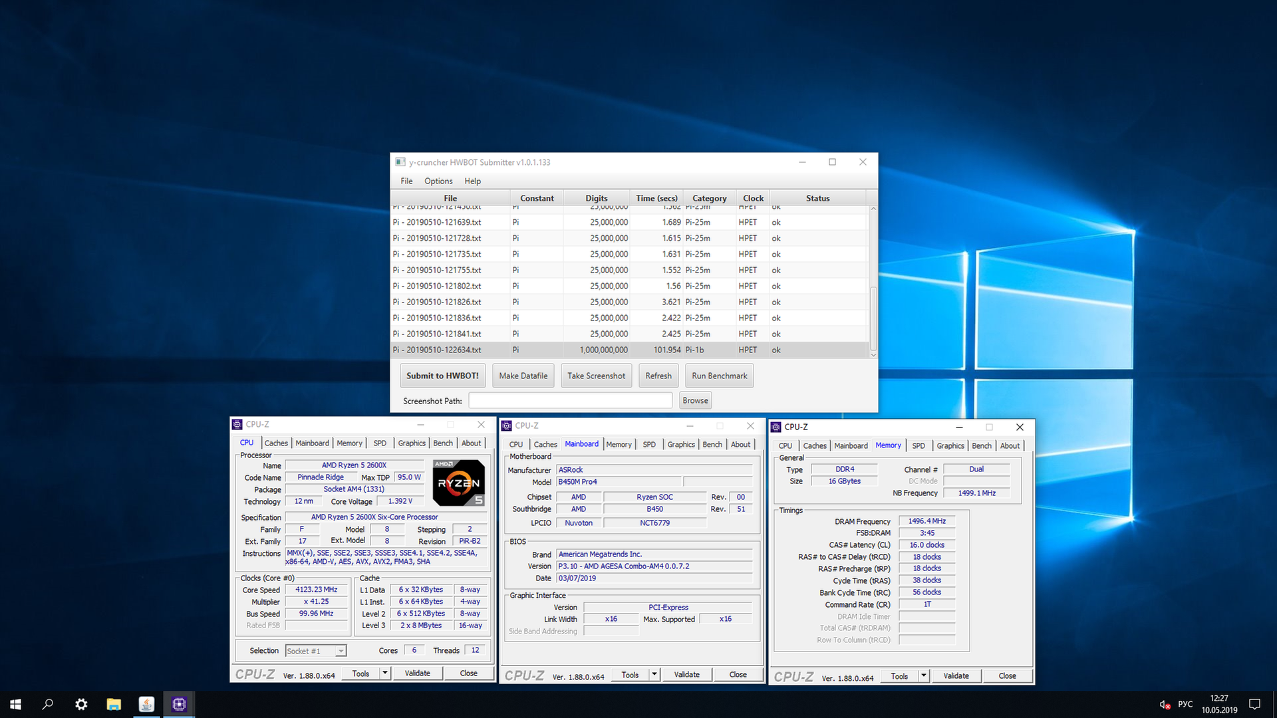Screen dimensions: 1277x718
Task: Select row Pi - 20190510-121826.txt
Action: point(630,302)
